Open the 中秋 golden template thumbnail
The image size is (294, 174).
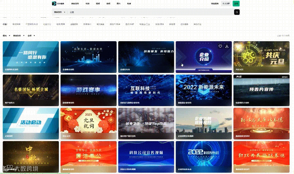(x=31, y=157)
